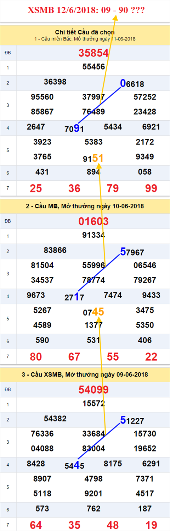170x531 pixels.
Task: Select fourth prize number 2647
Action: [x=36, y=127]
